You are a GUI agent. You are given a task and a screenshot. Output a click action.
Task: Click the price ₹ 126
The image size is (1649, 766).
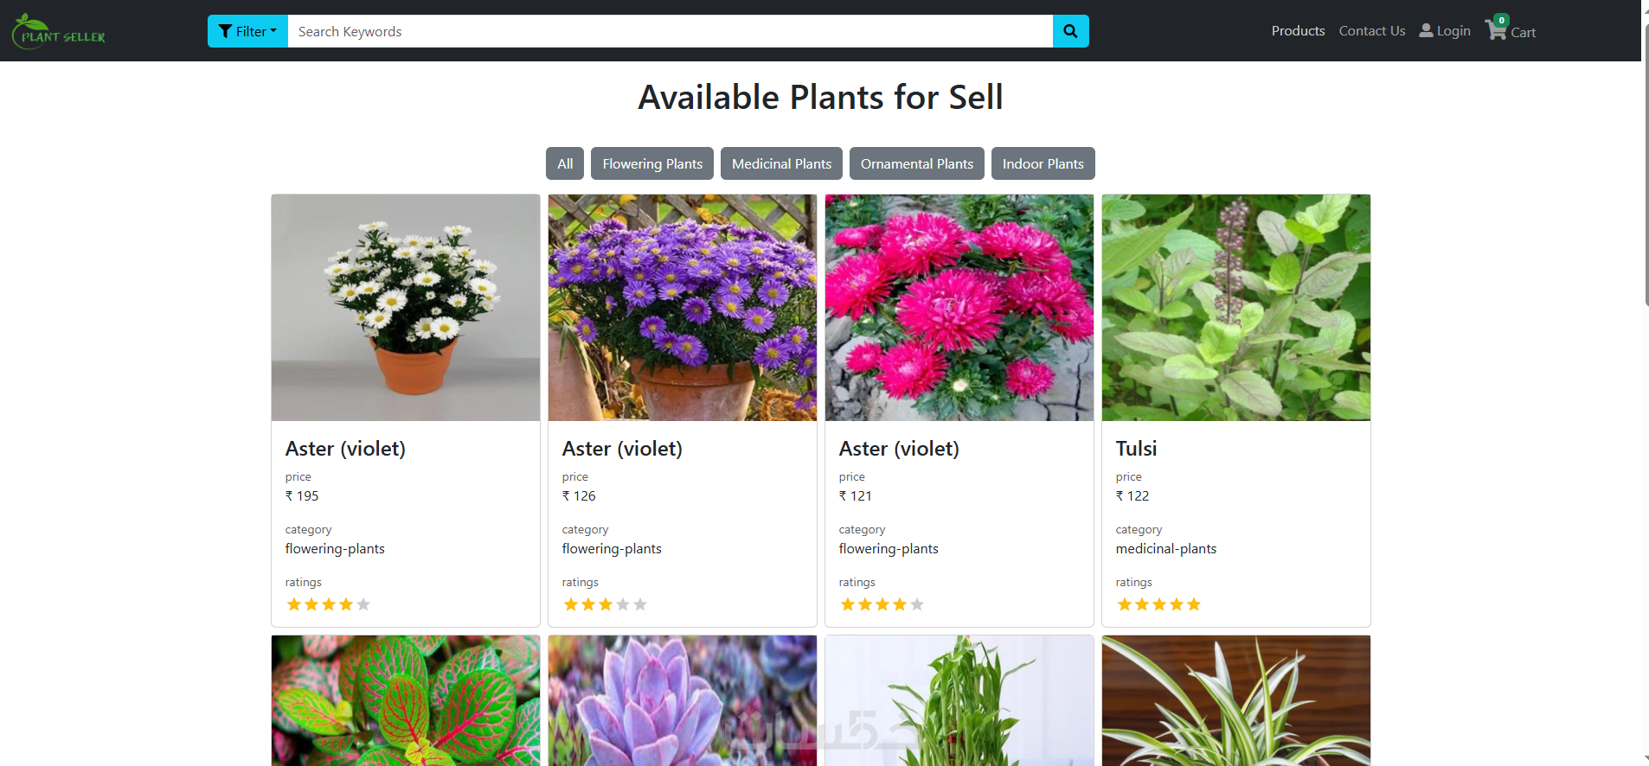pos(579,496)
